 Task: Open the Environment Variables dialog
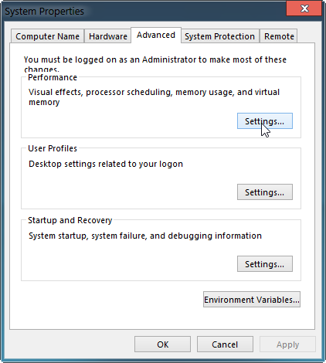point(252,300)
